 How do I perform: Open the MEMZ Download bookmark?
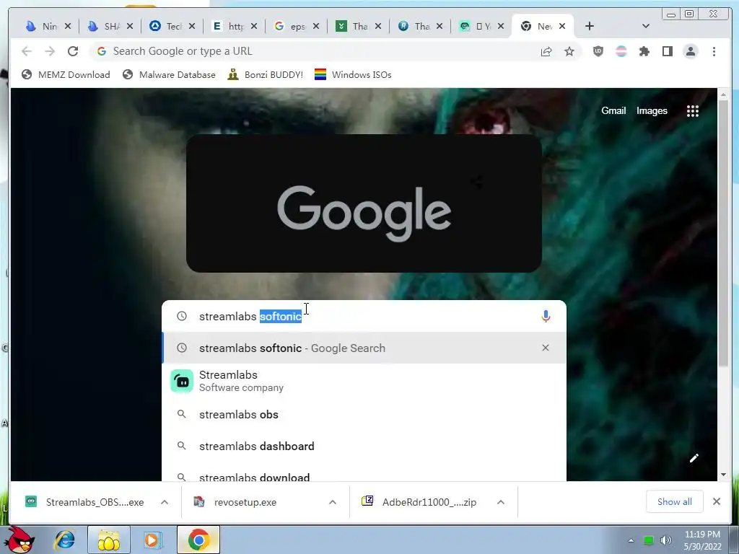[66, 74]
